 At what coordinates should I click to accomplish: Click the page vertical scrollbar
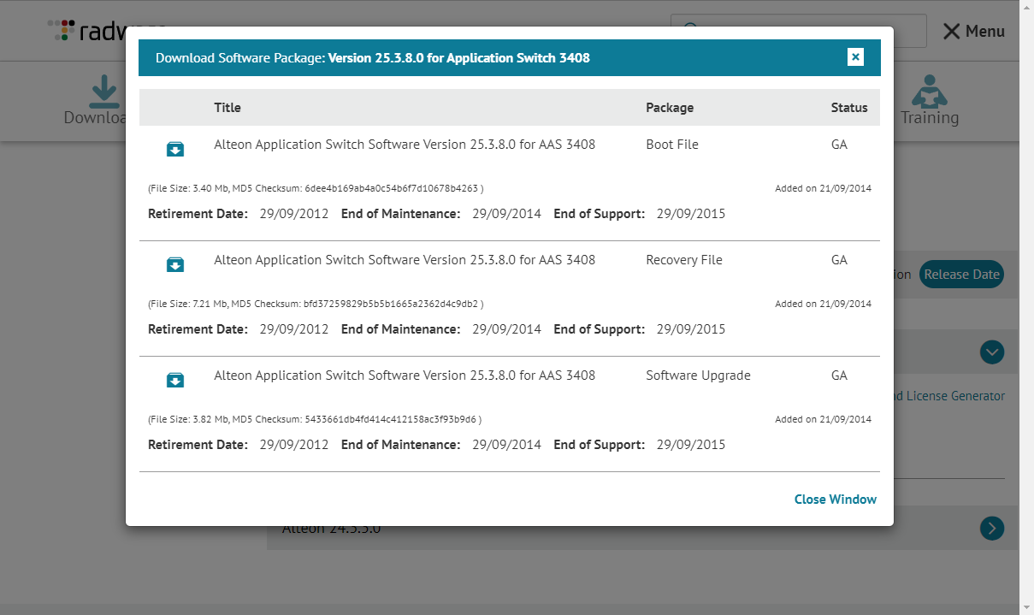(x=1026, y=307)
